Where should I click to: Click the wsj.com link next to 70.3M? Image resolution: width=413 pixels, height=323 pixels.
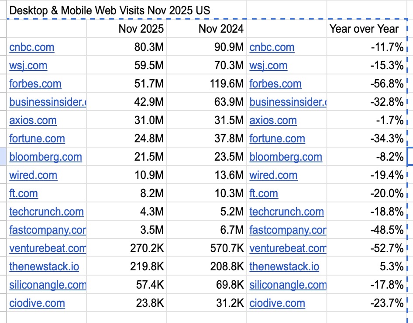coord(268,66)
